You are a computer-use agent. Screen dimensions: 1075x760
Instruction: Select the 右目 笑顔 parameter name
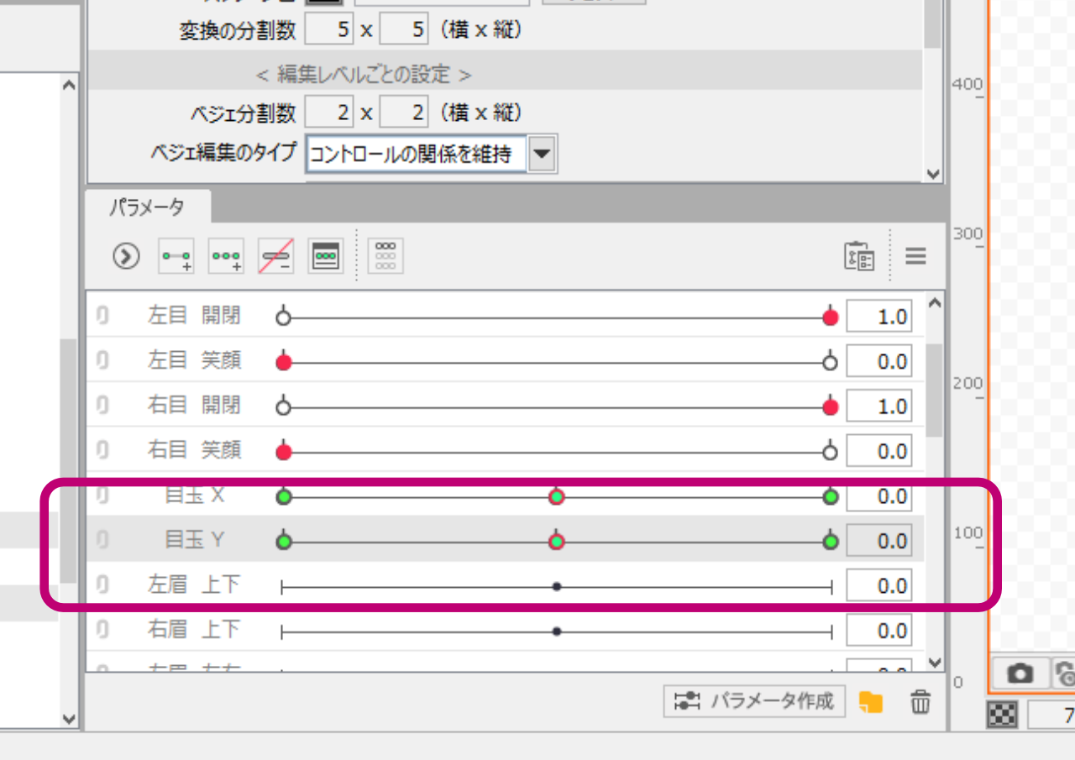click(194, 450)
